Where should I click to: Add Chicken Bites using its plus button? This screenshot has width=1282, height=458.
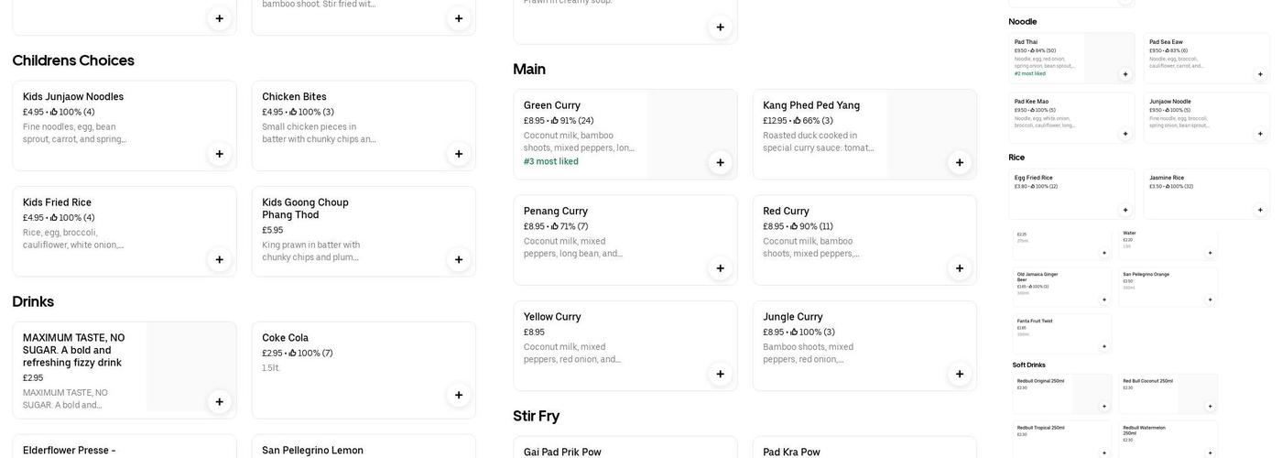(459, 154)
